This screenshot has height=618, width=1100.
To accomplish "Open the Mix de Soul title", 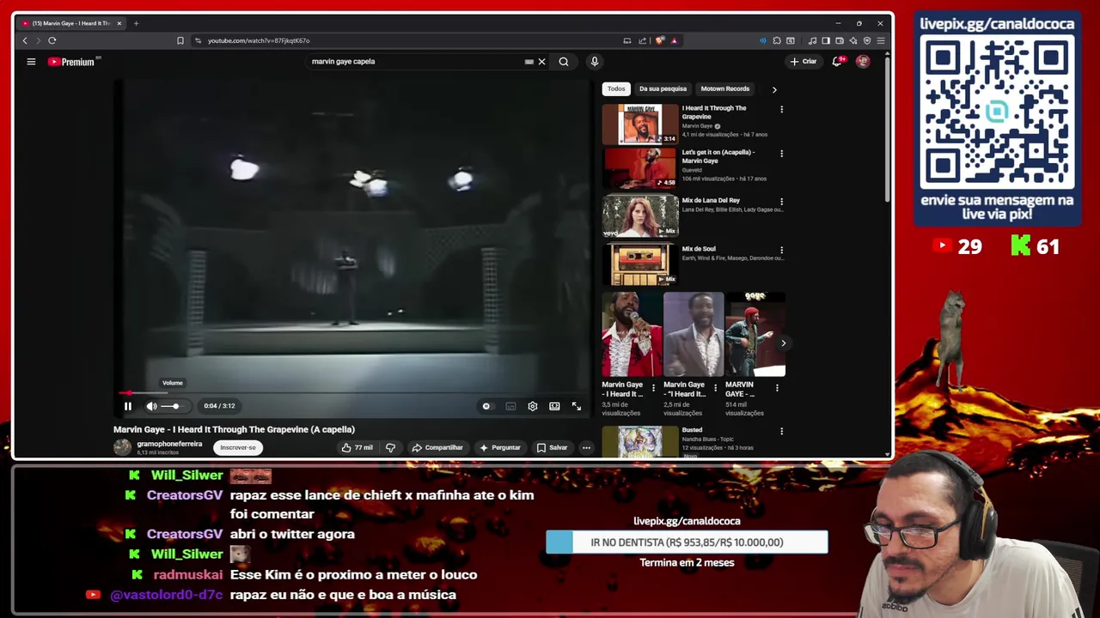I will pyautogui.click(x=699, y=249).
